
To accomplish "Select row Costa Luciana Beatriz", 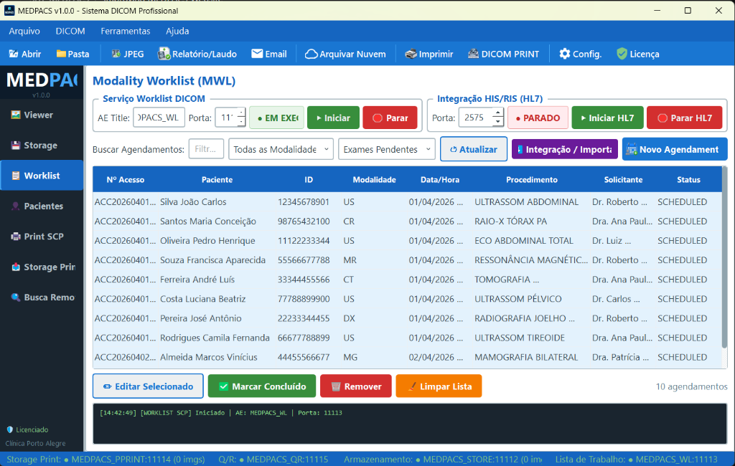I will [x=407, y=299].
